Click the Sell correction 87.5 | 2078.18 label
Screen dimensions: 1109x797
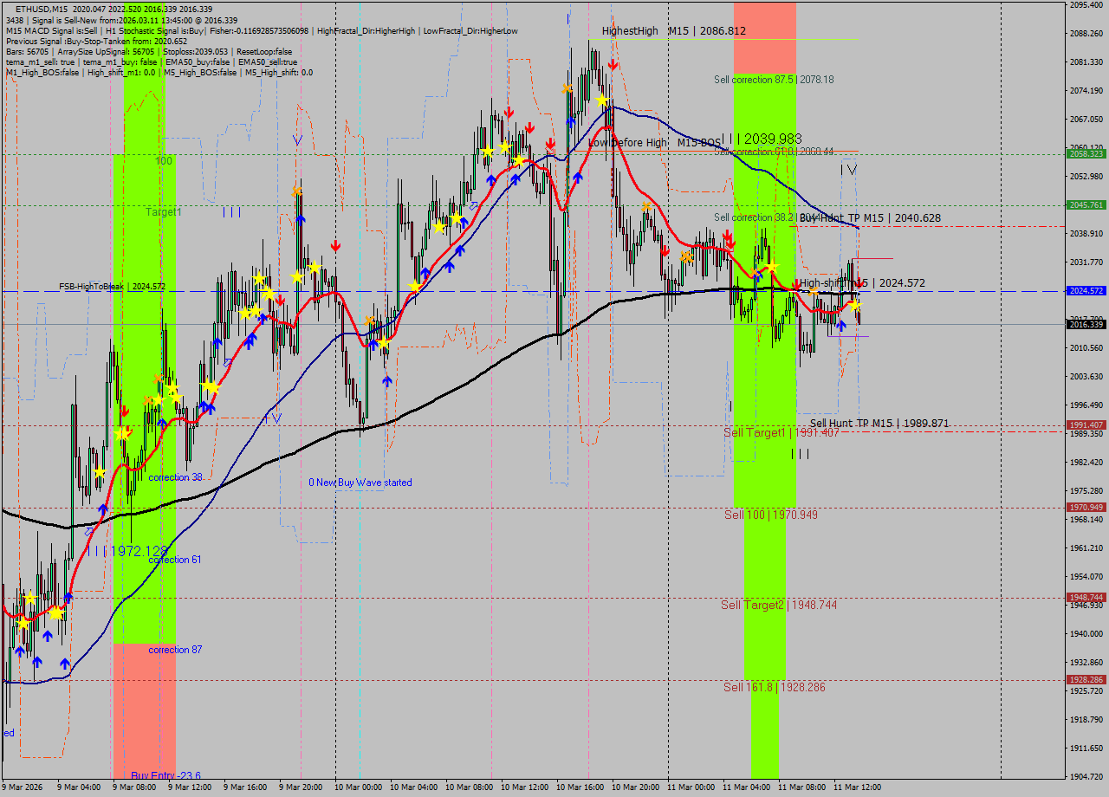774,80
